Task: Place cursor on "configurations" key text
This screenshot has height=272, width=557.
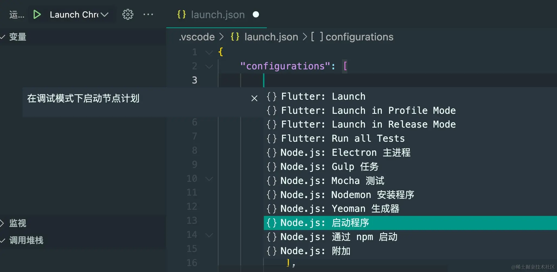Action: point(285,66)
